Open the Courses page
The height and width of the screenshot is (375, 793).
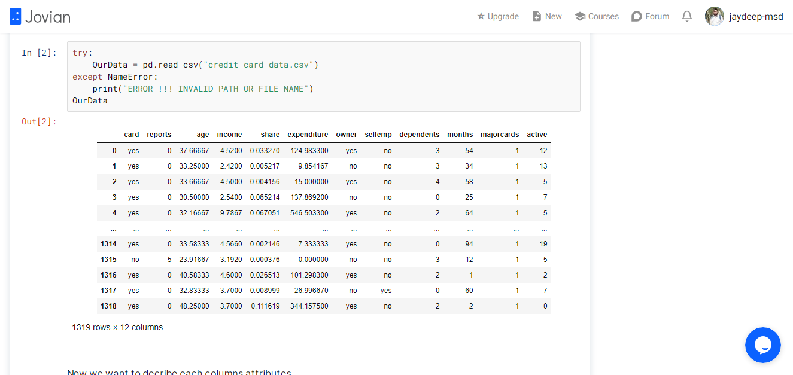tap(597, 16)
